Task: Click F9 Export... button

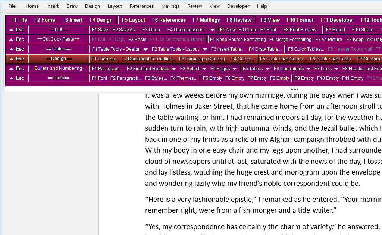Action: pyautogui.click(x=337, y=30)
